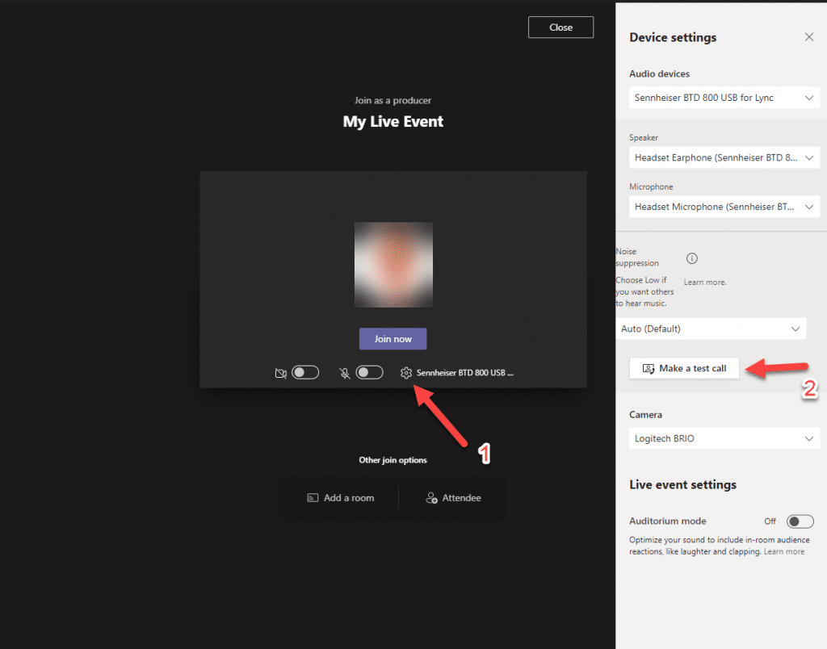This screenshot has width=827, height=649.
Task: Close the Device settings panel with the X
Action: point(809,37)
